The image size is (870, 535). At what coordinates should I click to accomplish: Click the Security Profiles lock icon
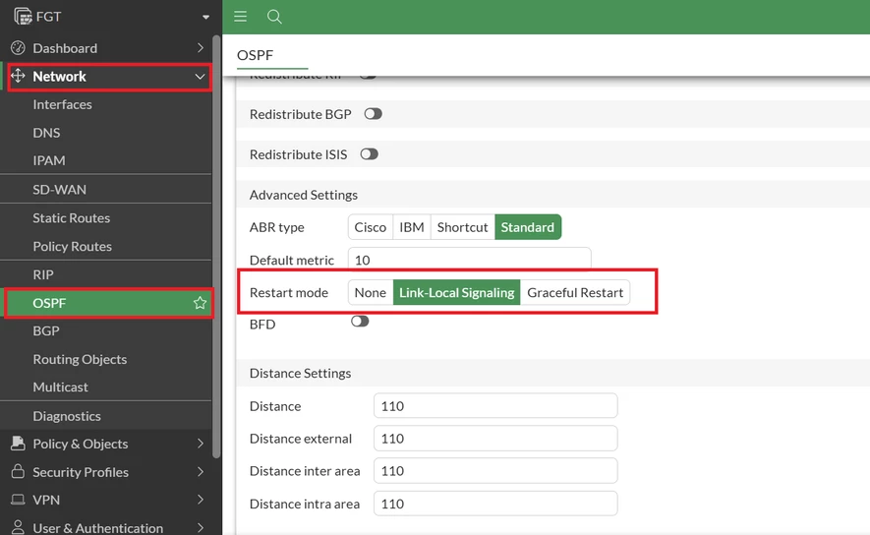pyautogui.click(x=18, y=471)
